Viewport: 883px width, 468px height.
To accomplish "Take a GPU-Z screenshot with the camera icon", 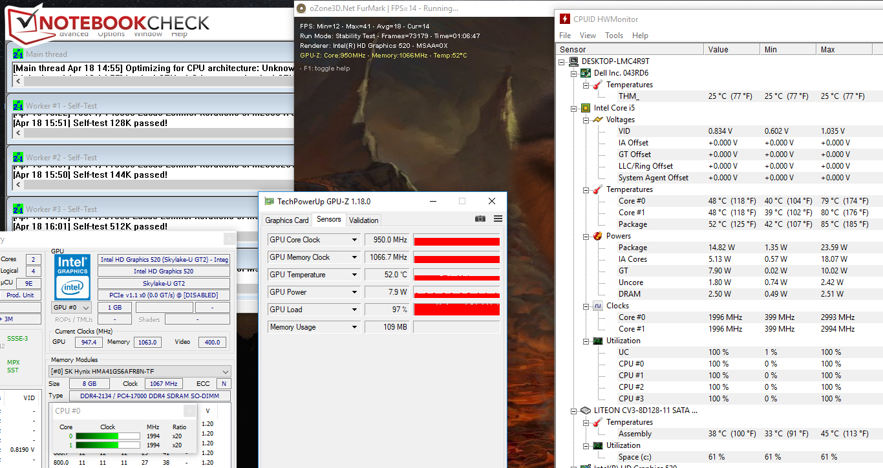I will [x=480, y=219].
